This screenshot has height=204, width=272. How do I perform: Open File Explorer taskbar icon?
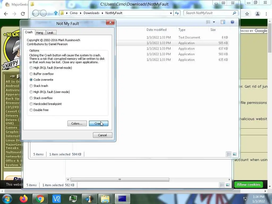(105, 199)
